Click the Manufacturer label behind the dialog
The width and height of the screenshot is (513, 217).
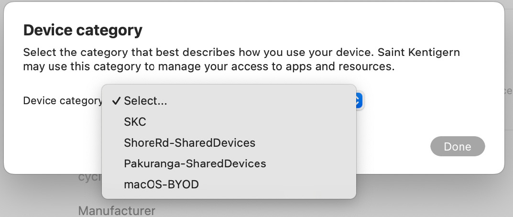tap(117, 210)
